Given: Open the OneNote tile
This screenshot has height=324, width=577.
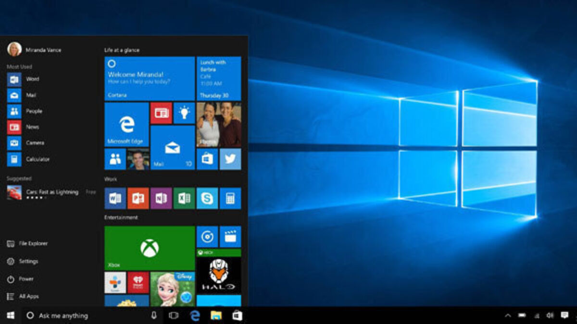Looking at the screenshot, I should (161, 198).
